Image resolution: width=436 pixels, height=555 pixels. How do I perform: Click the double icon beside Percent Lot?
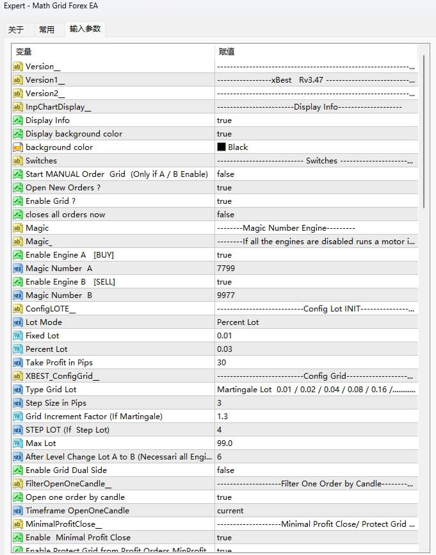17,349
